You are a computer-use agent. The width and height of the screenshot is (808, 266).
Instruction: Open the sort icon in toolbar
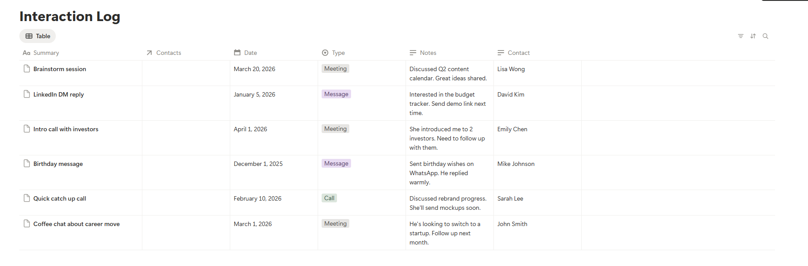click(x=753, y=36)
